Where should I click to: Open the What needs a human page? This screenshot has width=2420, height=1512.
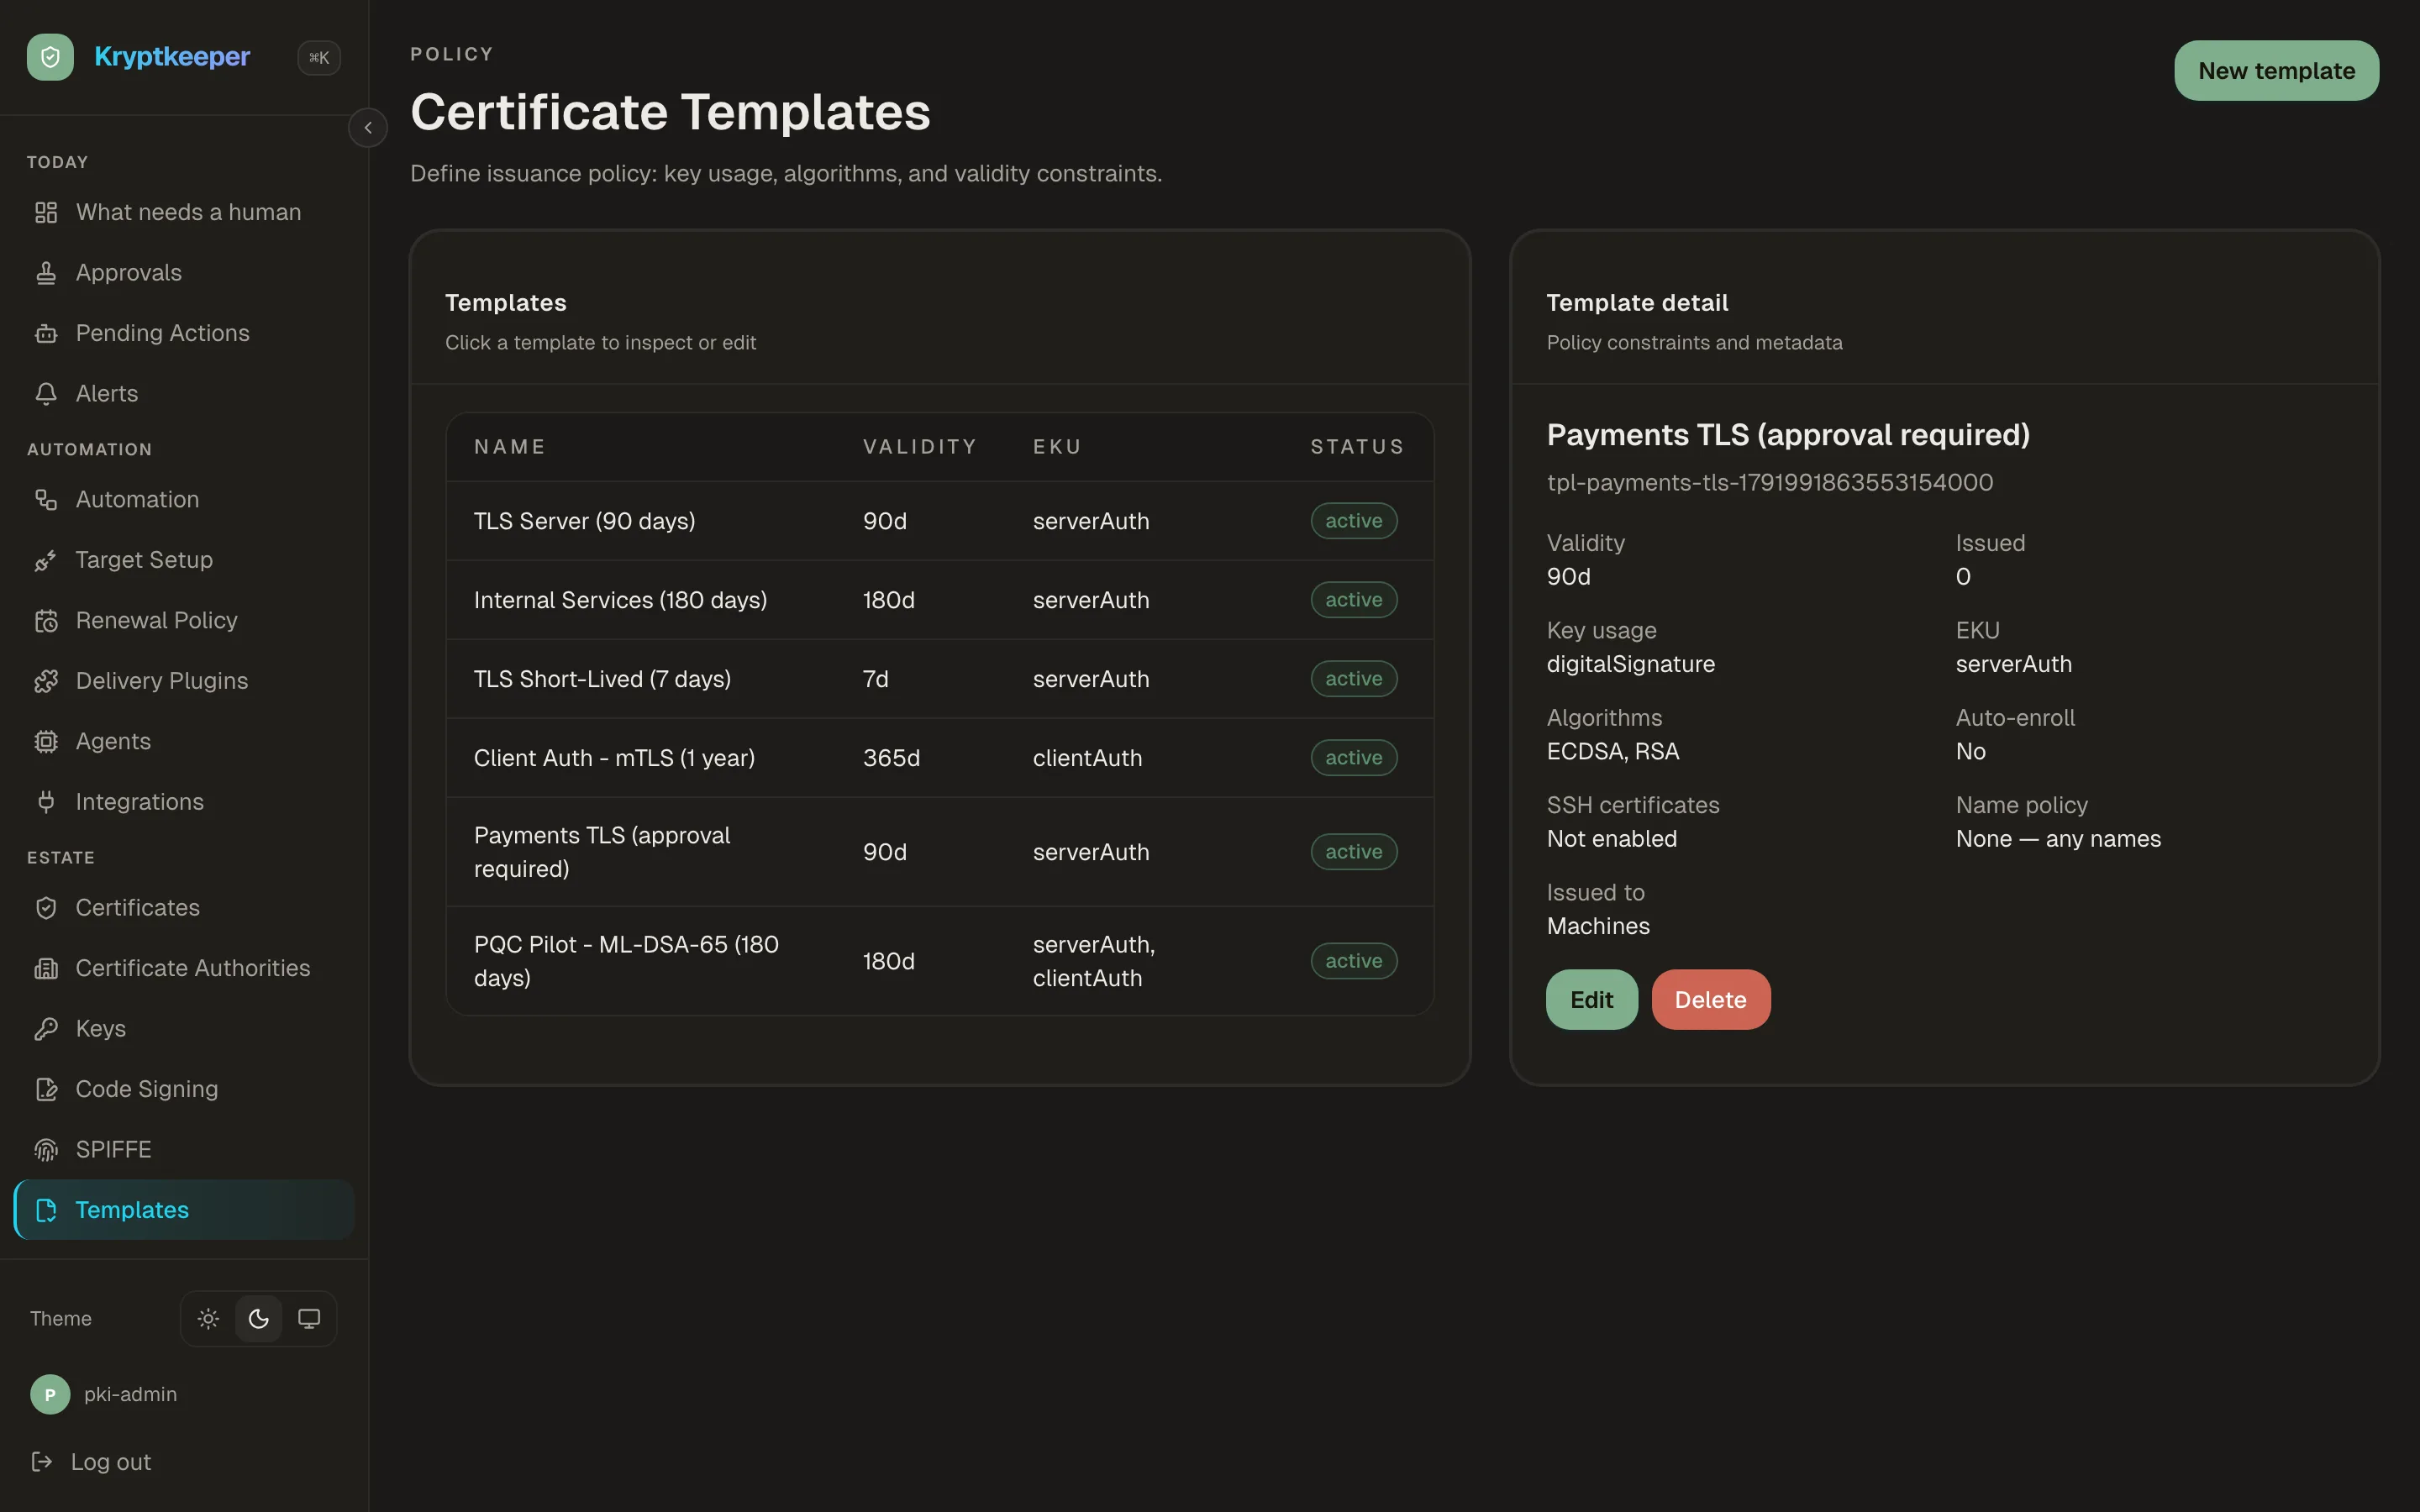point(184,212)
